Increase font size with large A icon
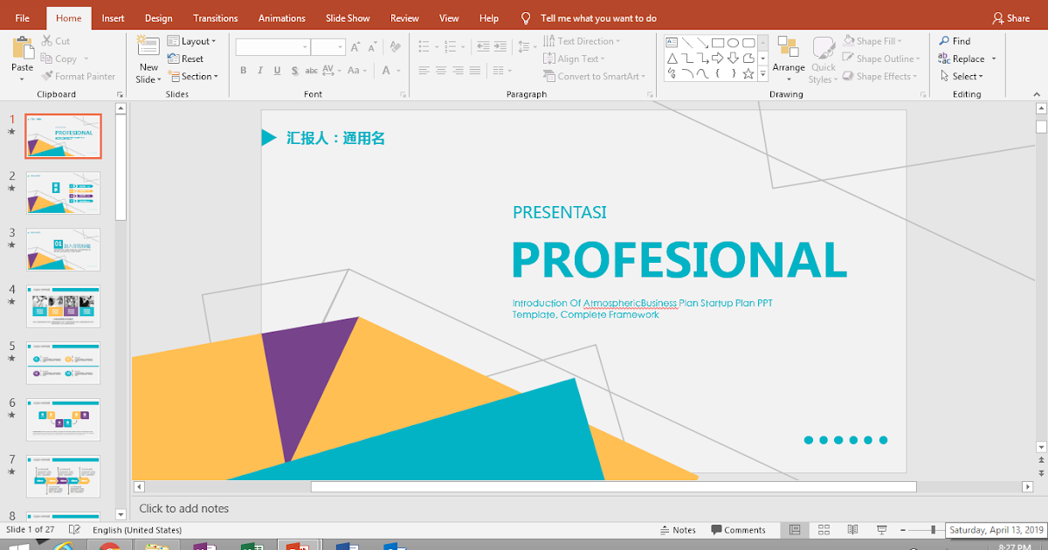Viewport: 1048px width, 550px height. pos(355,47)
